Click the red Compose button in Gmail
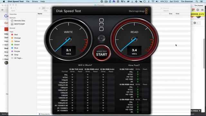 coord(6,29)
